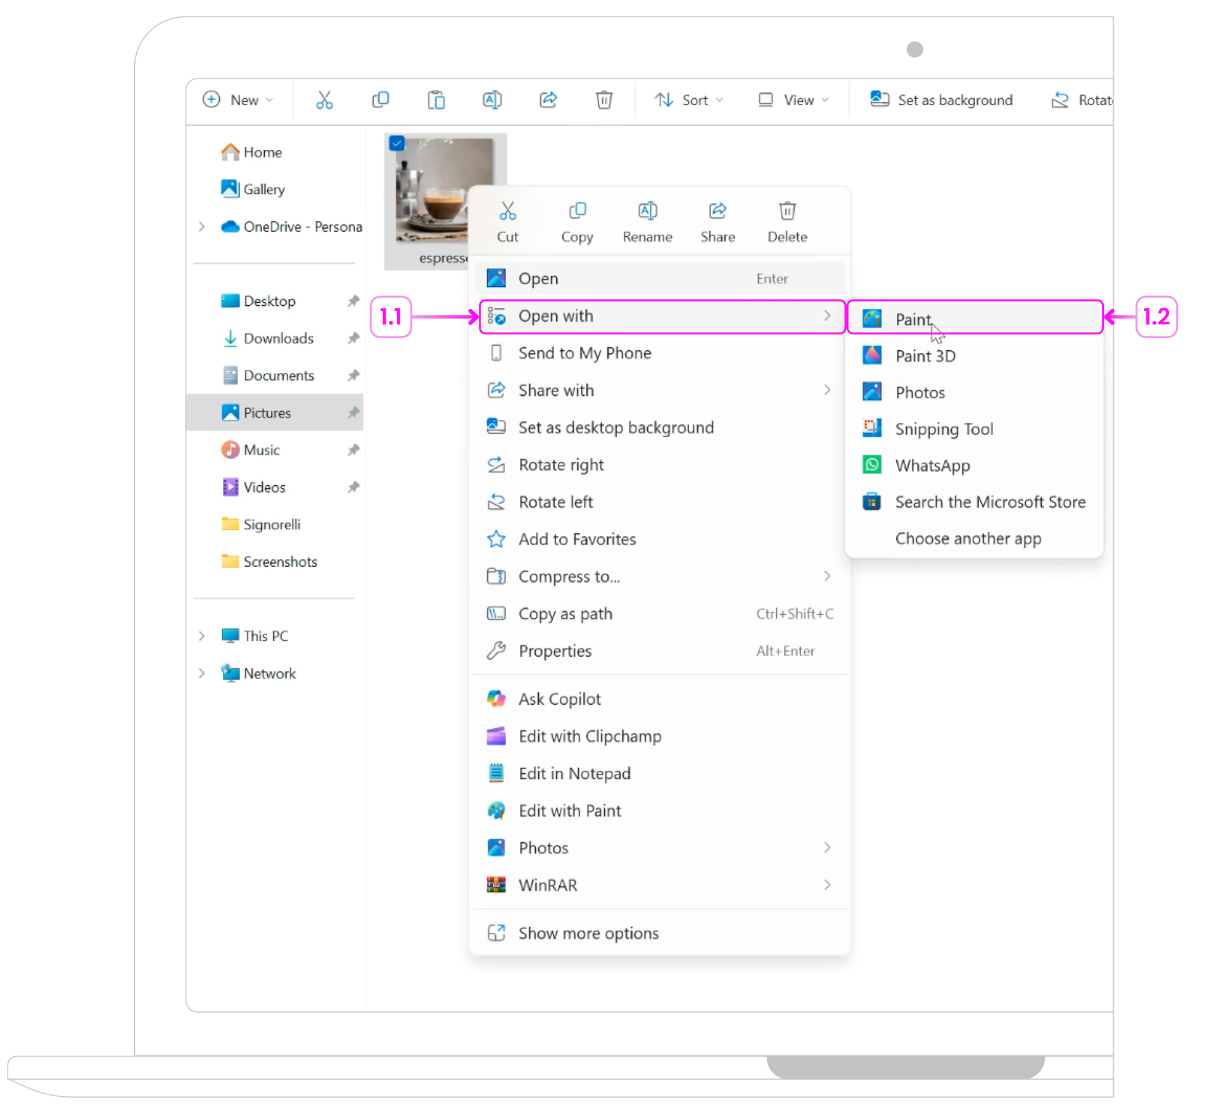Click the Delete icon in context menu
This screenshot has height=1114, width=1214.
787,211
